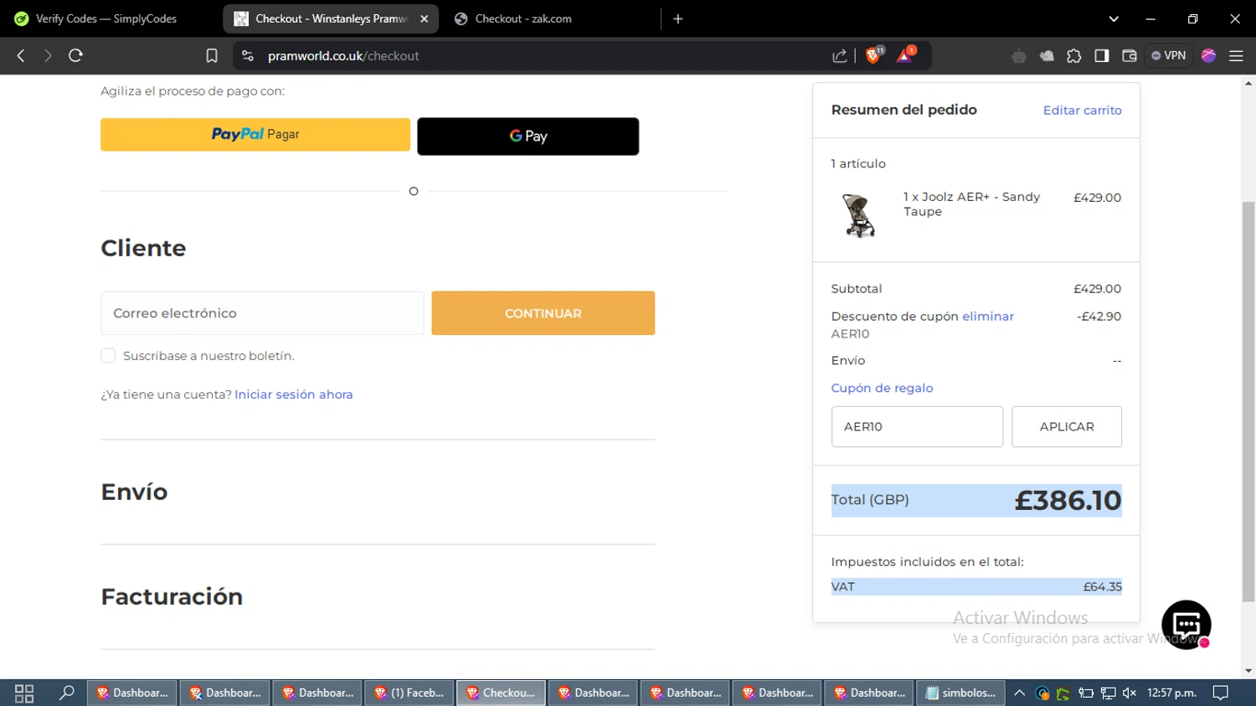Toggle the Cupón de regalo link

click(x=882, y=388)
